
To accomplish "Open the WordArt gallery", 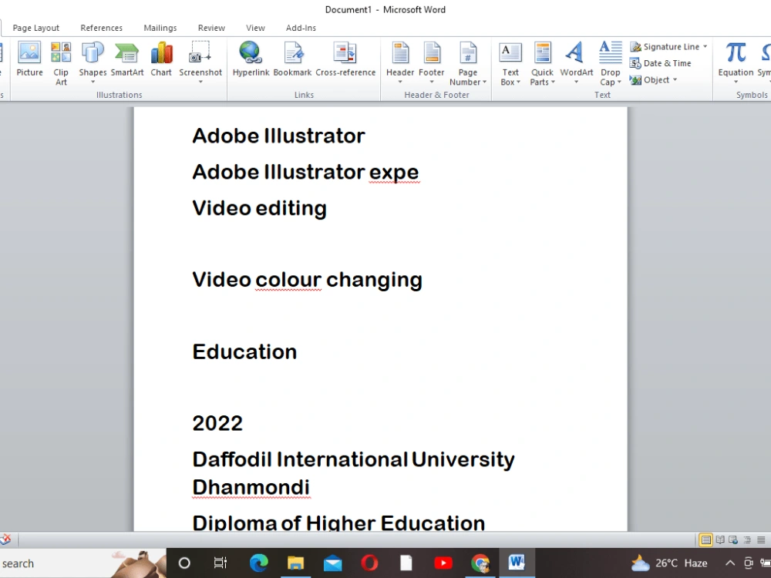I will point(576,63).
